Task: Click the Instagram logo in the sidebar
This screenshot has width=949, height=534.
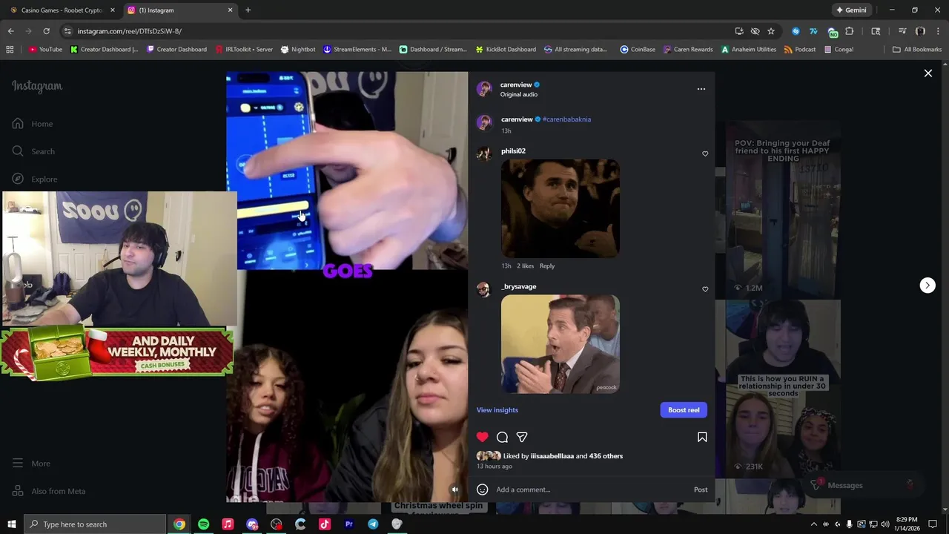Action: click(x=37, y=86)
